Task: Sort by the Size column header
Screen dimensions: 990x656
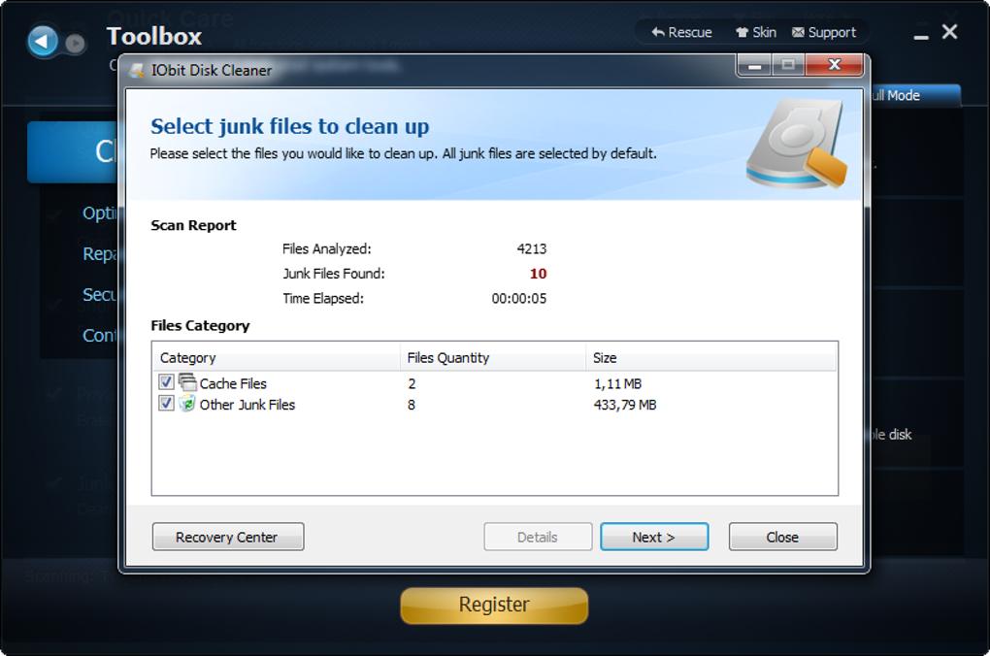Action: [x=710, y=357]
